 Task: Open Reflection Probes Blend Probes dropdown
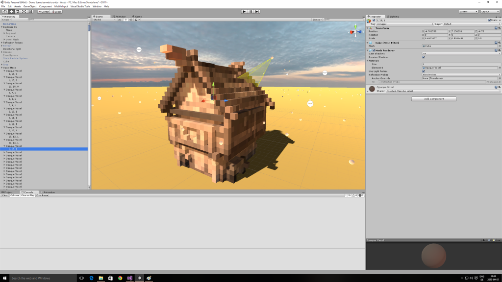(x=461, y=75)
